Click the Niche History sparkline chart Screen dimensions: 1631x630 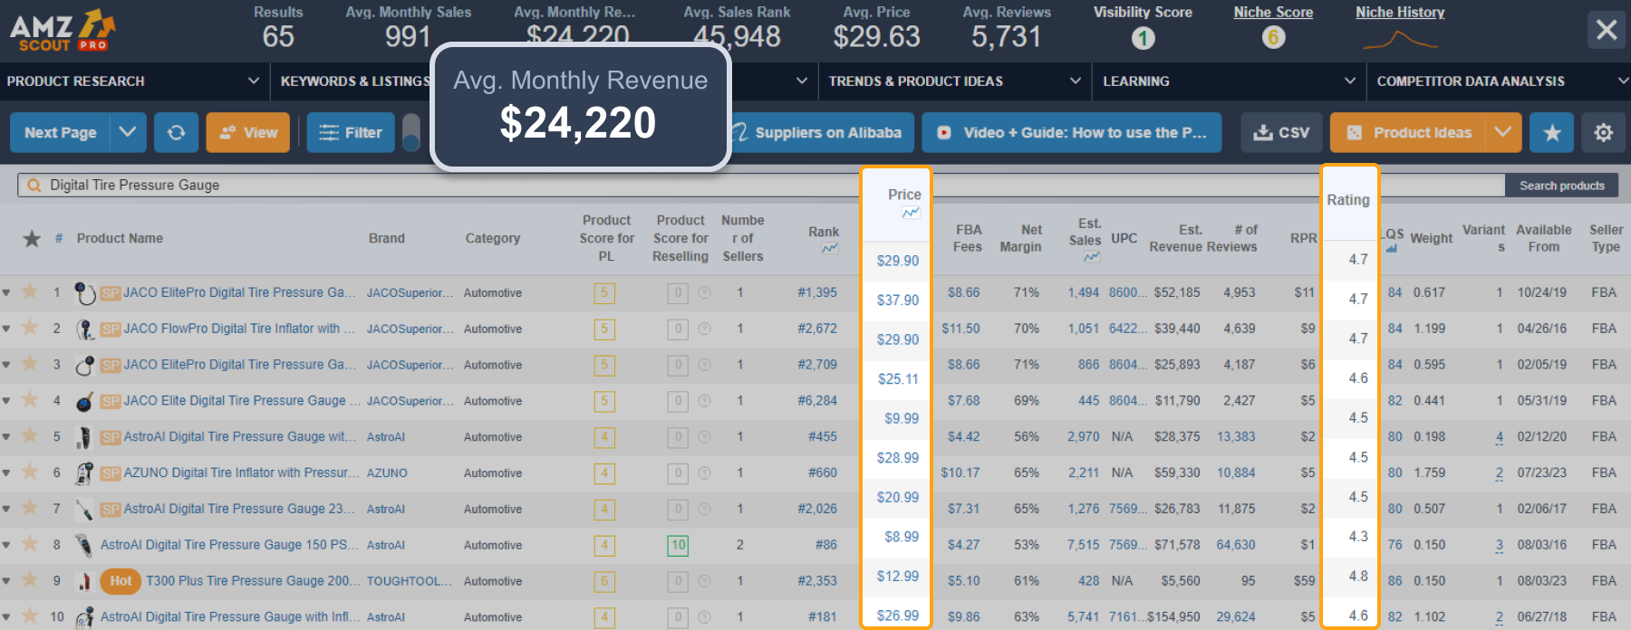point(1400,39)
